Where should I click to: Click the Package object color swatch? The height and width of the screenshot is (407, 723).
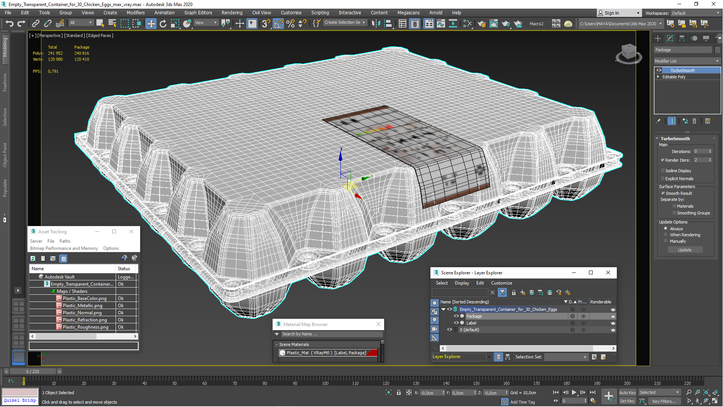coord(717,50)
